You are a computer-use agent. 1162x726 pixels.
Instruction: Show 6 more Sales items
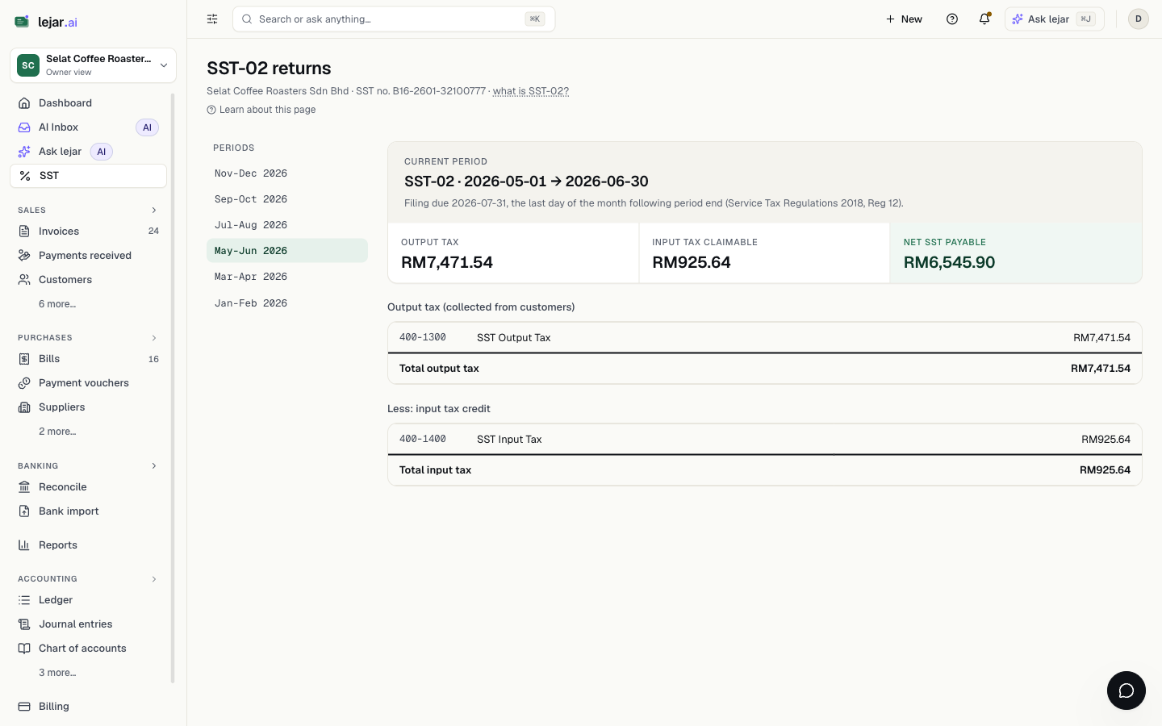pos(57,304)
